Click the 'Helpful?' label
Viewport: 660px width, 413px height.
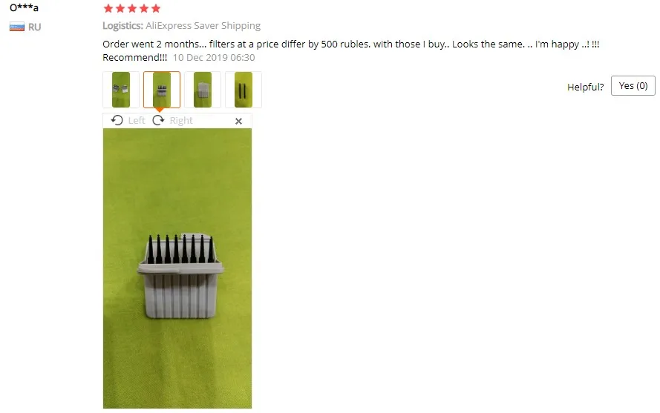click(585, 87)
